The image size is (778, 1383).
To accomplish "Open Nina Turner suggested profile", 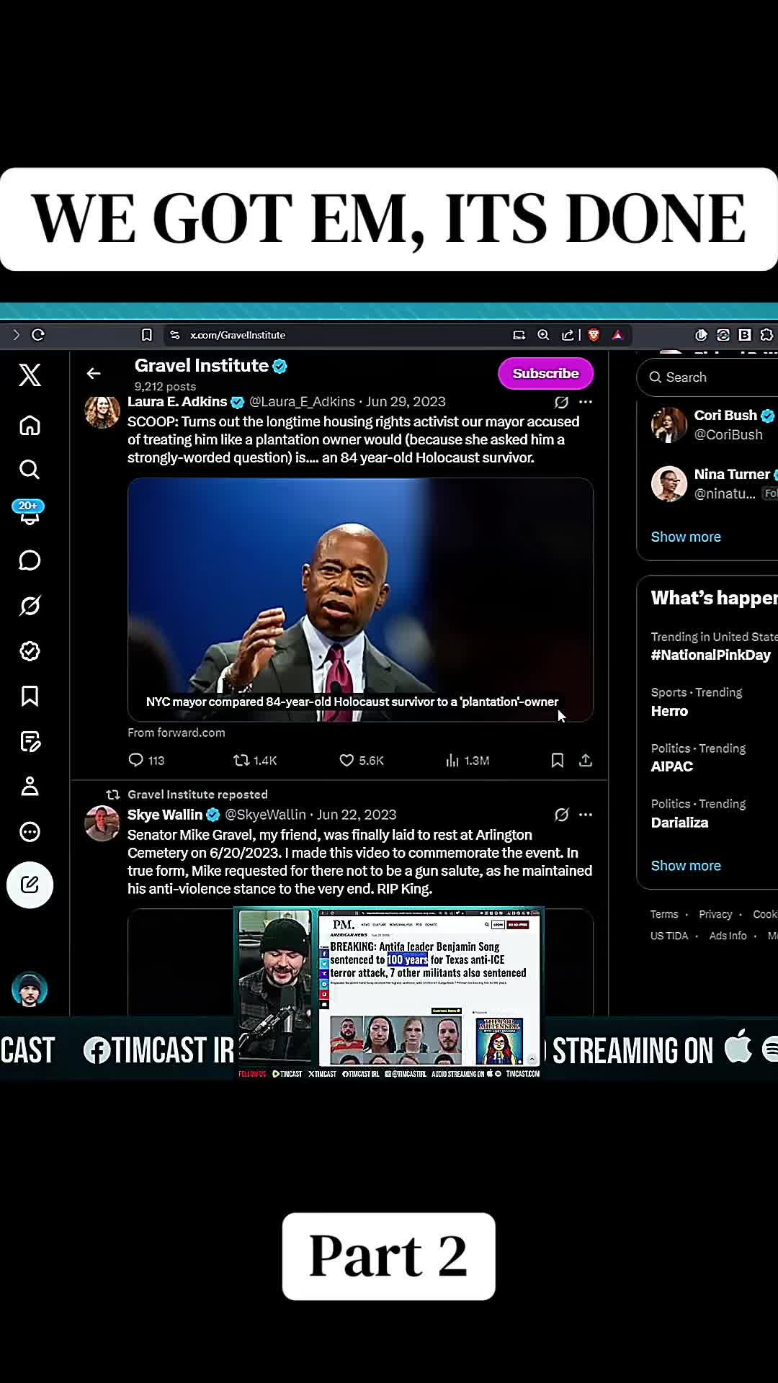I will pos(713,483).
